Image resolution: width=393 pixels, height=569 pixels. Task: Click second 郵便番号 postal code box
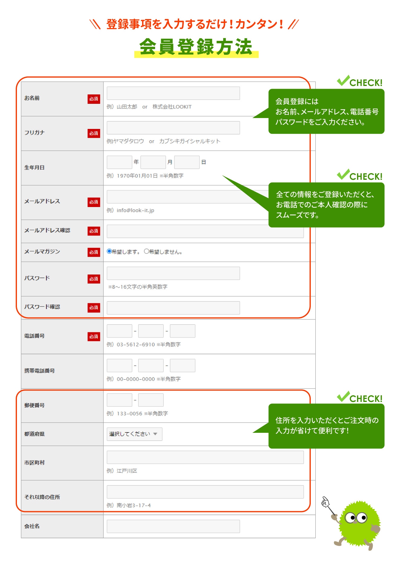tap(151, 400)
